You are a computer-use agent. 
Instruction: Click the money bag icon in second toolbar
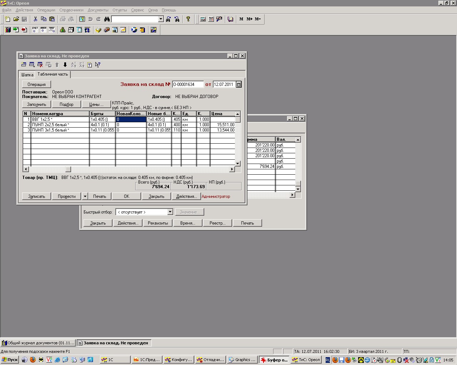pyautogui.click(x=63, y=30)
